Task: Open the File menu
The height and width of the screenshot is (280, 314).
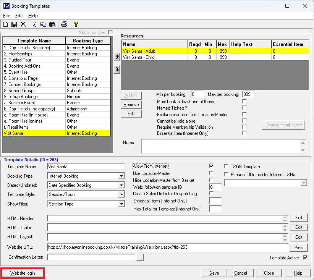Action: point(6,16)
